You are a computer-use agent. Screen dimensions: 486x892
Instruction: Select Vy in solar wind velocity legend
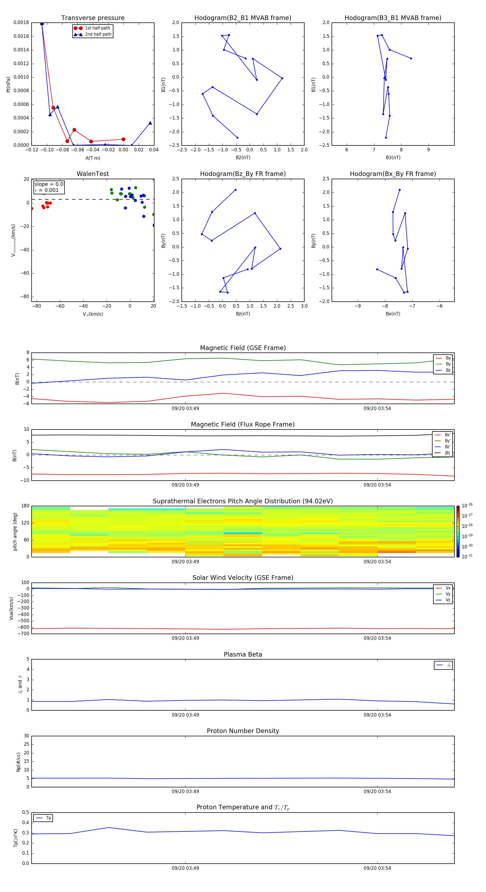click(443, 594)
